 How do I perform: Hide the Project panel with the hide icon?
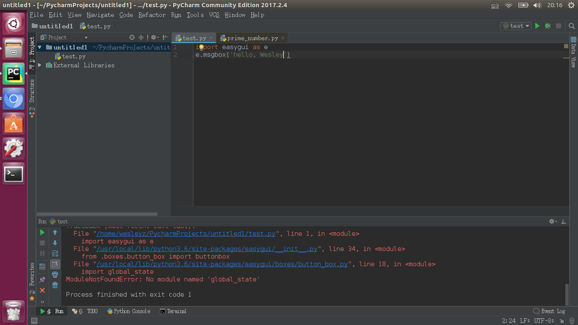[165, 37]
